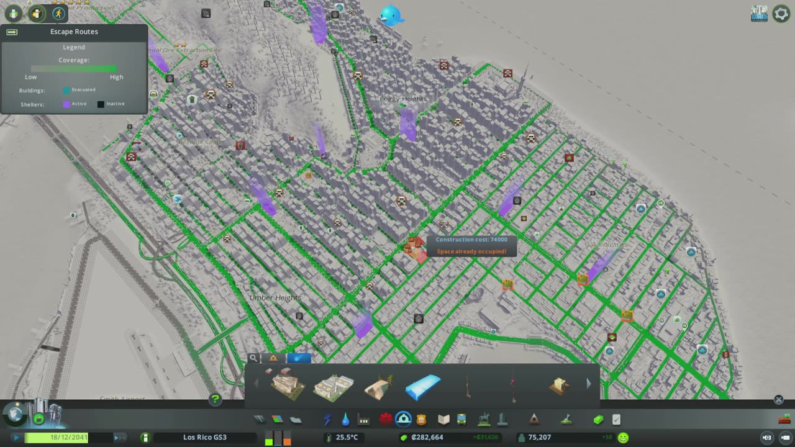Click the temperature reading 25.5°C
795x447 pixels.
point(347,438)
